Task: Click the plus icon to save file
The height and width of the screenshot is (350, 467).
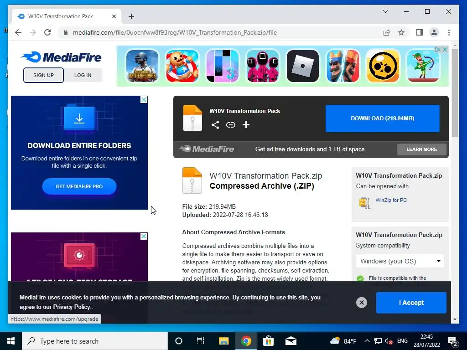Action: 246,125
